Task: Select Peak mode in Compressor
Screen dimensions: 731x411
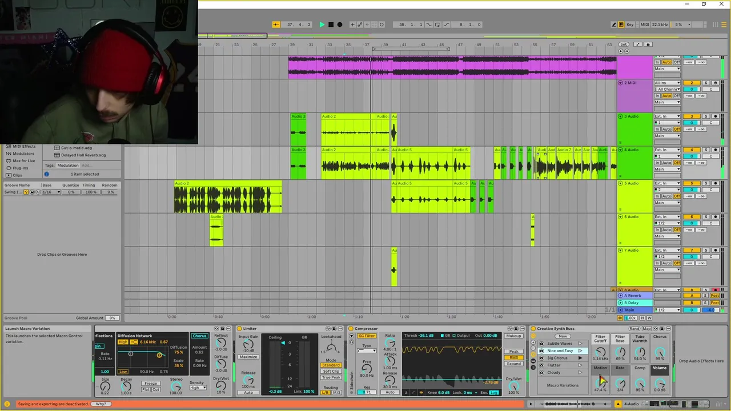Action: [513, 352]
